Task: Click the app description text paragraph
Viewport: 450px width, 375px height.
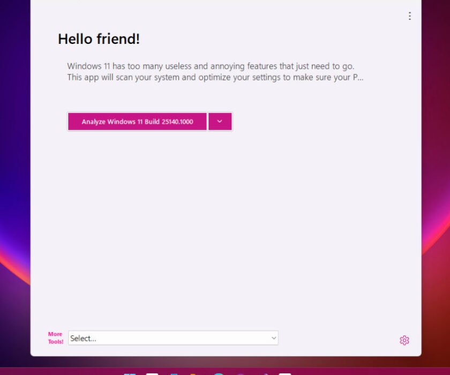Action: pyautogui.click(x=214, y=71)
